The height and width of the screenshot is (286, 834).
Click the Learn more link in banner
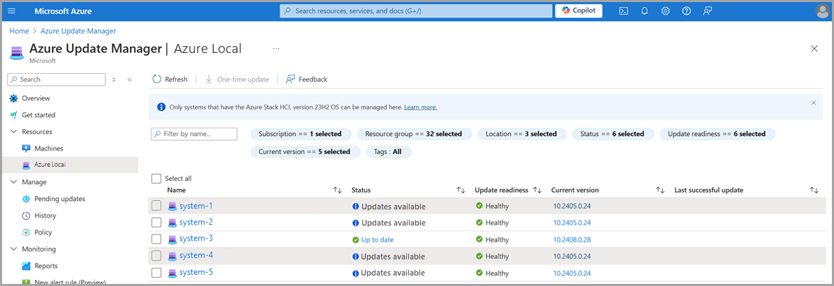pyautogui.click(x=420, y=107)
